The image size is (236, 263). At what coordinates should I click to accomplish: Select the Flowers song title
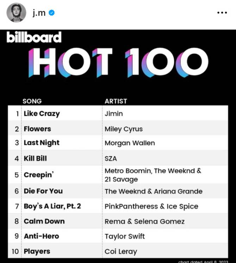tap(37, 129)
